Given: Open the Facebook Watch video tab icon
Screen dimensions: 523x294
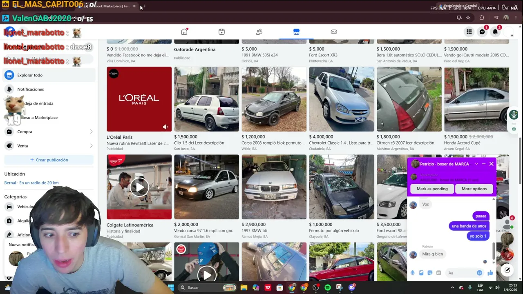Looking at the screenshot, I should coord(221,32).
